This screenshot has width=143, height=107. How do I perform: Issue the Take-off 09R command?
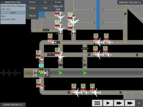click(58, 8)
